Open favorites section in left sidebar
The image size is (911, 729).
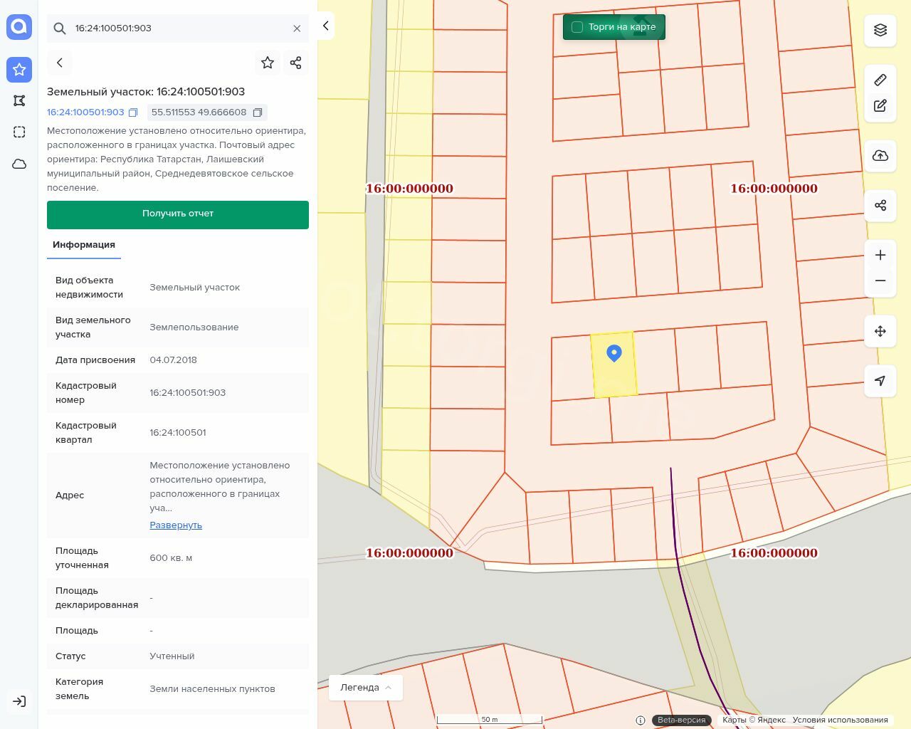(x=19, y=70)
